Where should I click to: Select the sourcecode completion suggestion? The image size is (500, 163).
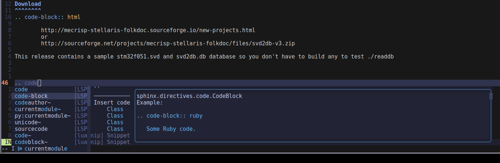point(31,129)
